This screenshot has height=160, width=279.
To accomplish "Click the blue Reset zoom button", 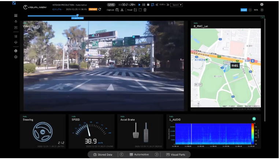I will [244, 10].
